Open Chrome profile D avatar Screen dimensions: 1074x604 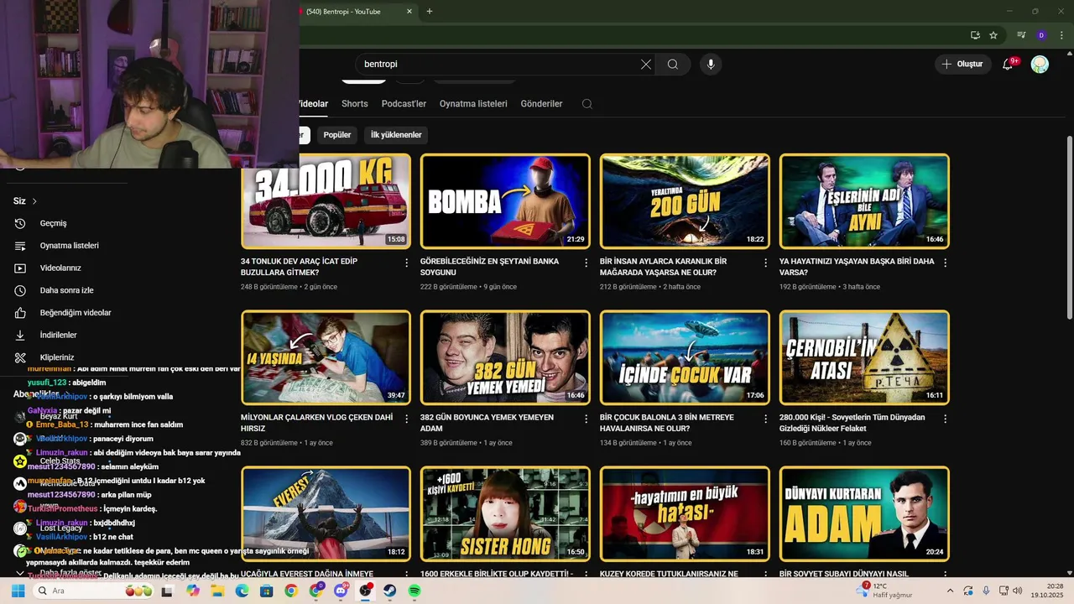pyautogui.click(x=1041, y=35)
